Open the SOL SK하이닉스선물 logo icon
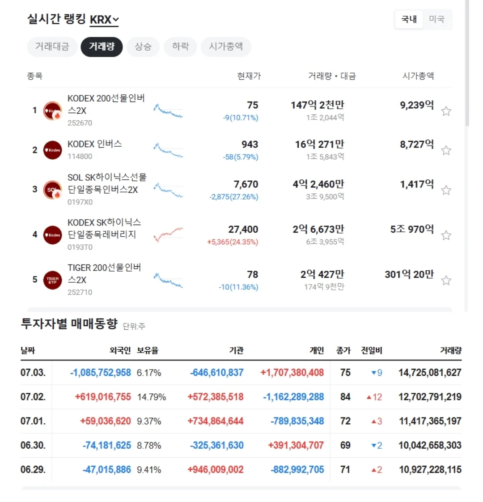This screenshot has width=483, height=502. [x=52, y=190]
